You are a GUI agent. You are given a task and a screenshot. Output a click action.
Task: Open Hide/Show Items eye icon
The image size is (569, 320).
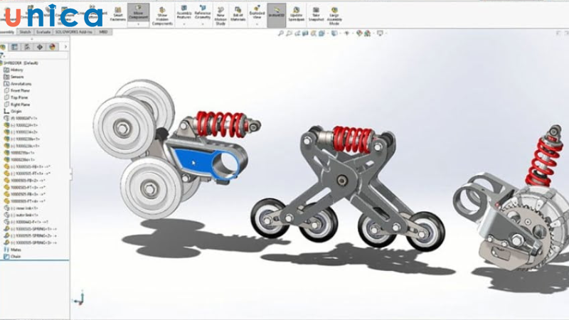pyautogui.click(x=347, y=33)
